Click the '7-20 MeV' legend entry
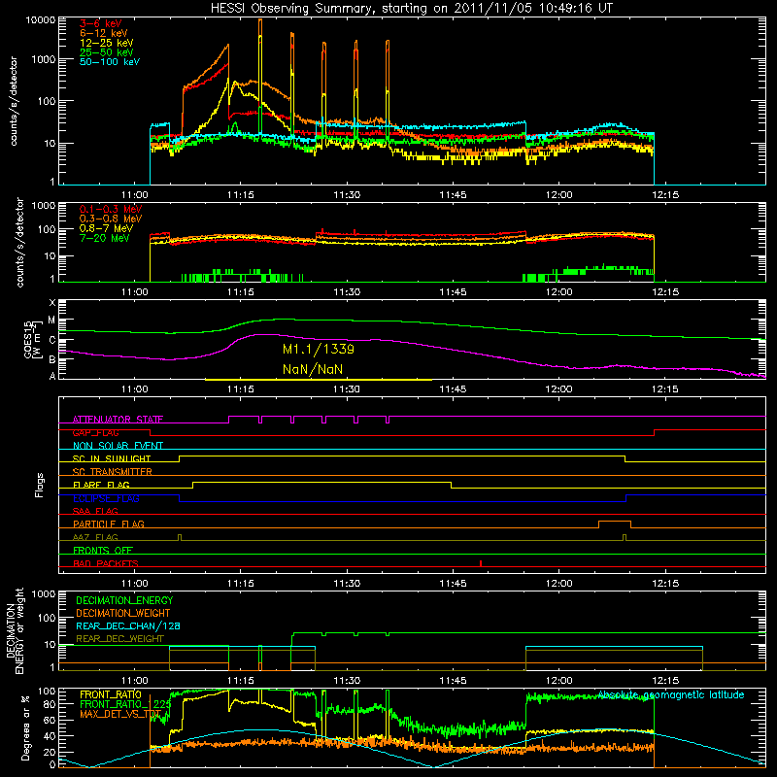 [x=105, y=238]
